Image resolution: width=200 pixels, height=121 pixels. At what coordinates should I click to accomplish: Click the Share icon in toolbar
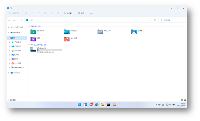pos(51,13)
